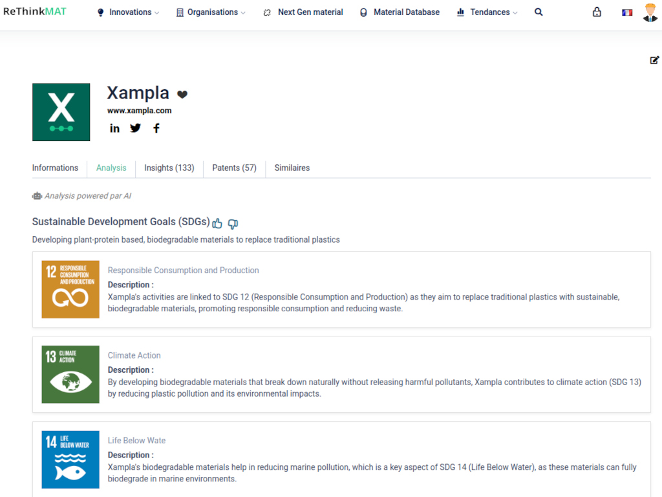Open the search magnifier icon
Screen dimensions: 662x497
(539, 12)
